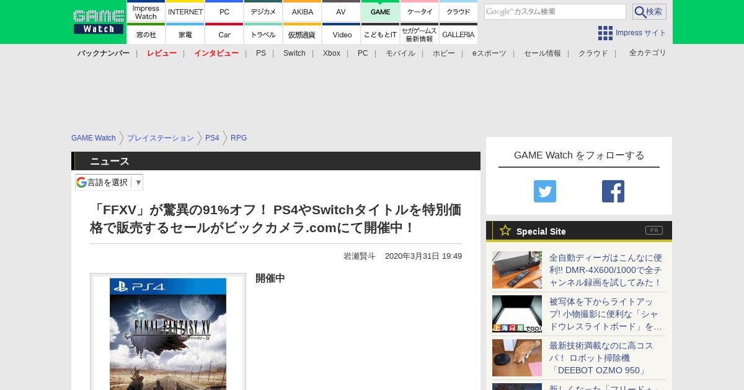Open the 窓の杜 site tab
The height and width of the screenshot is (390, 744).
point(146,34)
